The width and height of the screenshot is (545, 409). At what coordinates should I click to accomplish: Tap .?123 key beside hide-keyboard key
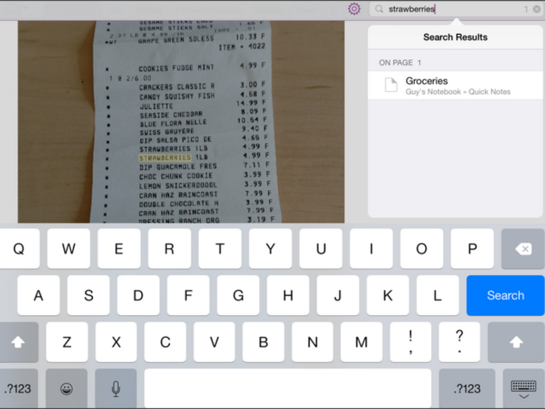coord(467,389)
